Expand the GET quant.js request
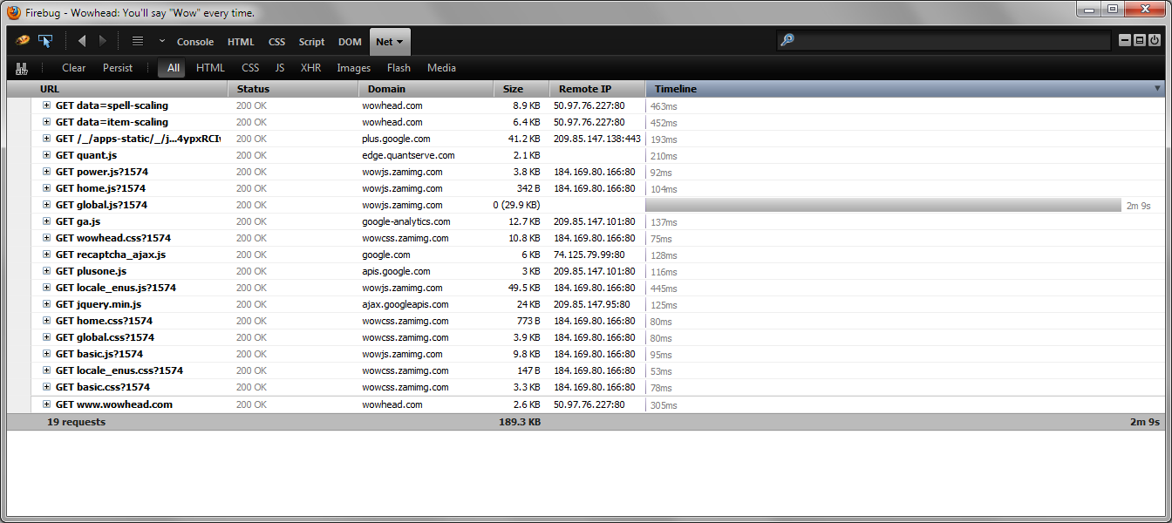1172x523 pixels. click(46, 155)
